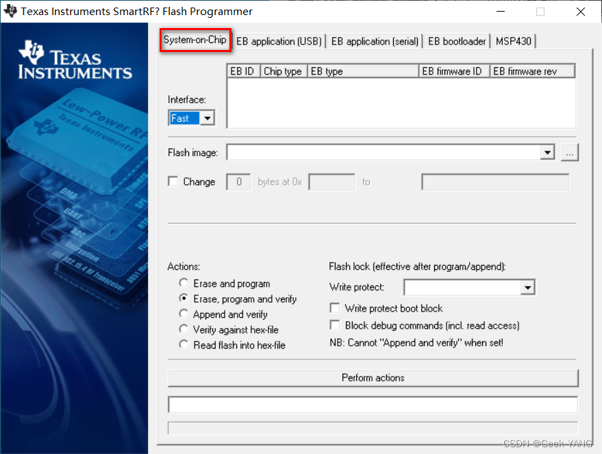
Task: Open the EB application (serial) tab
Action: point(375,41)
